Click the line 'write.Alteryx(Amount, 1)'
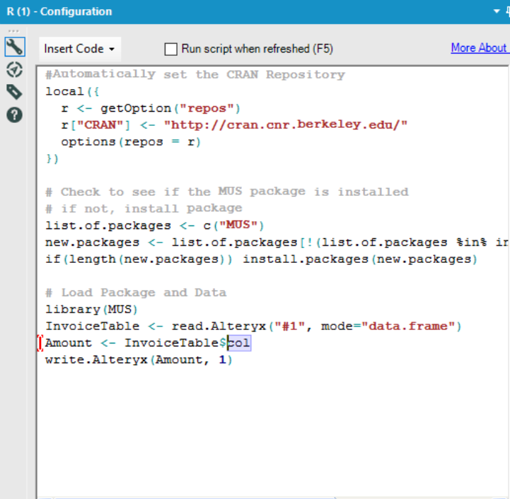 point(139,360)
